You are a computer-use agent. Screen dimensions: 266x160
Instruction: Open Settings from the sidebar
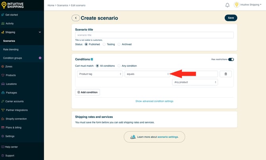(10, 136)
